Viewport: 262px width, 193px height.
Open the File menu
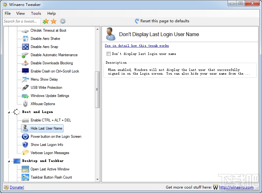click(8, 13)
